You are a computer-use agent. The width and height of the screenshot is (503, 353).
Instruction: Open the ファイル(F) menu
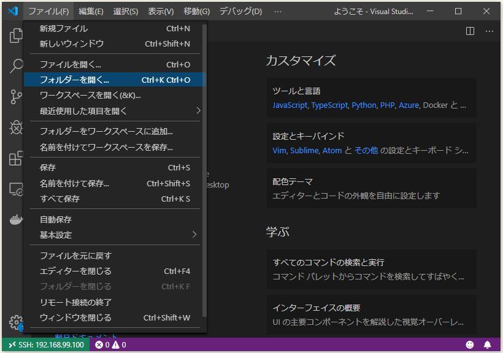click(x=48, y=12)
